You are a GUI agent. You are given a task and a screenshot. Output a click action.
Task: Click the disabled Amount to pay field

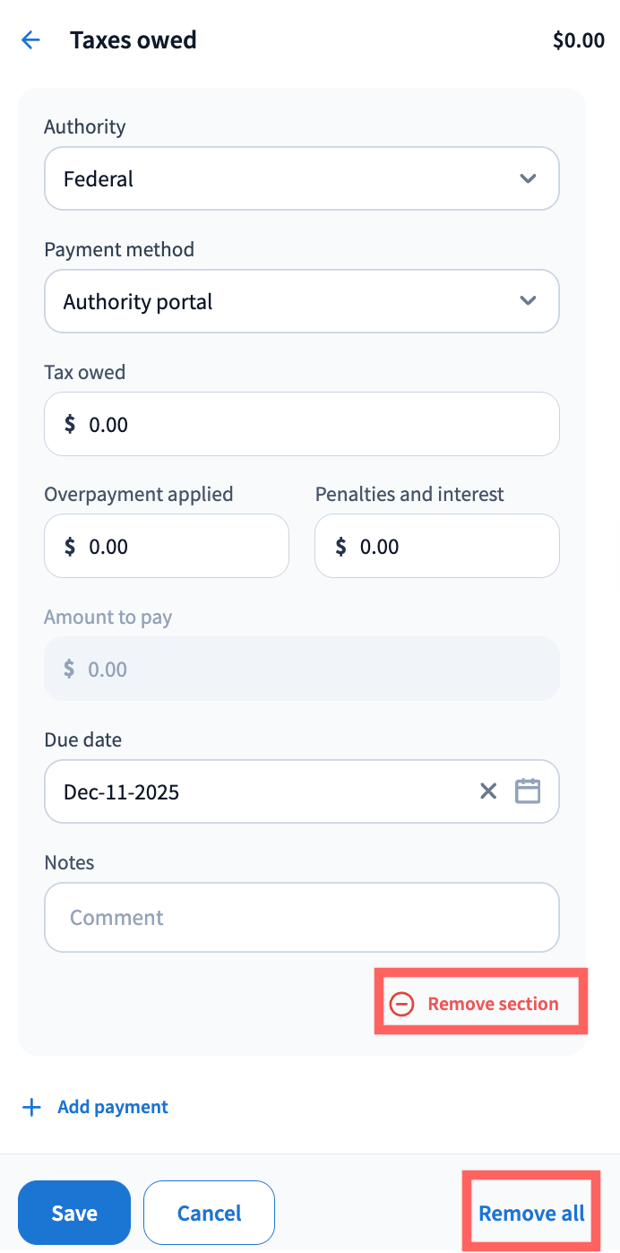302,670
